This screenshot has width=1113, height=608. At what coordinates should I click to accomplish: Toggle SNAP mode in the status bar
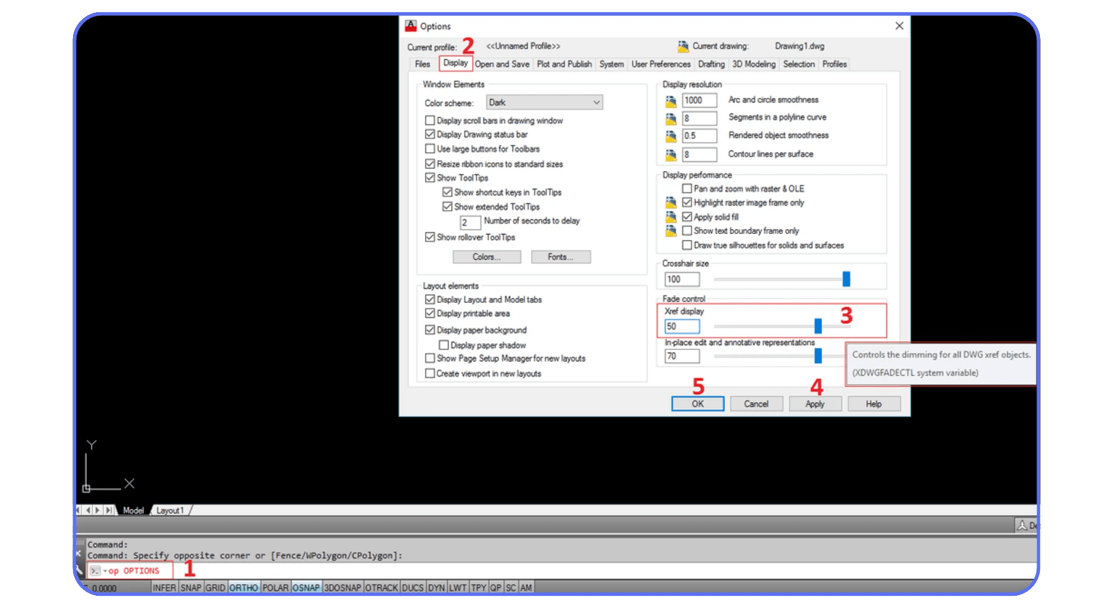(x=191, y=588)
